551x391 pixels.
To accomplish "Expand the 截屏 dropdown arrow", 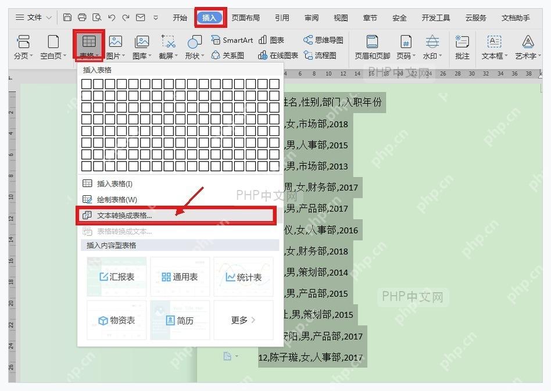I will point(176,56).
